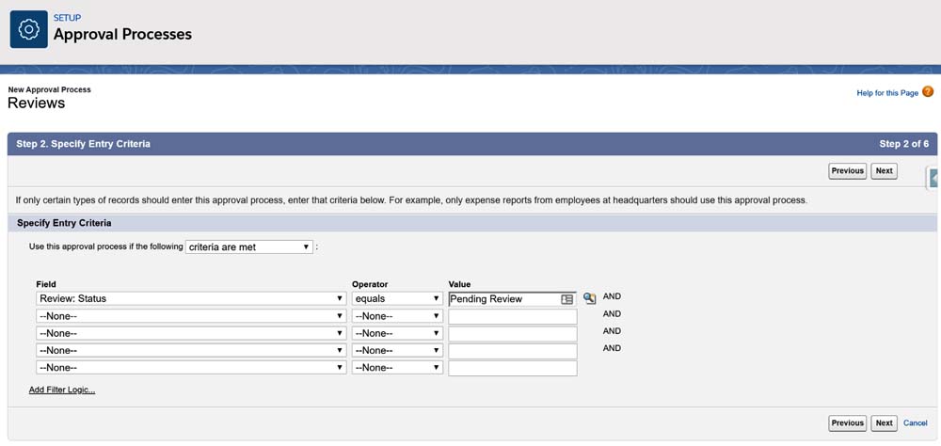941x446 pixels.
Task: Open the fourth row Field --None-- dropdown
Action: click(191, 351)
